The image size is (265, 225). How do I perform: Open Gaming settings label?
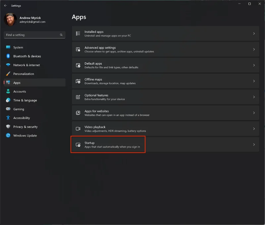(x=19, y=109)
